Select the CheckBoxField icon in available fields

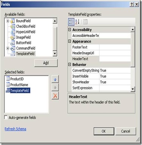tap(13, 26)
